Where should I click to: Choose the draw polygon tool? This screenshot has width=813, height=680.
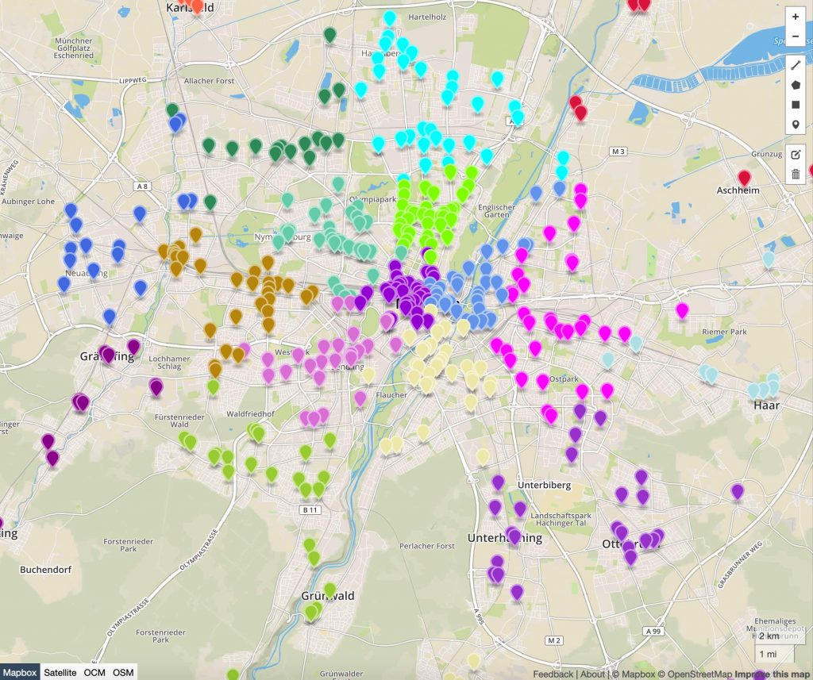point(796,85)
